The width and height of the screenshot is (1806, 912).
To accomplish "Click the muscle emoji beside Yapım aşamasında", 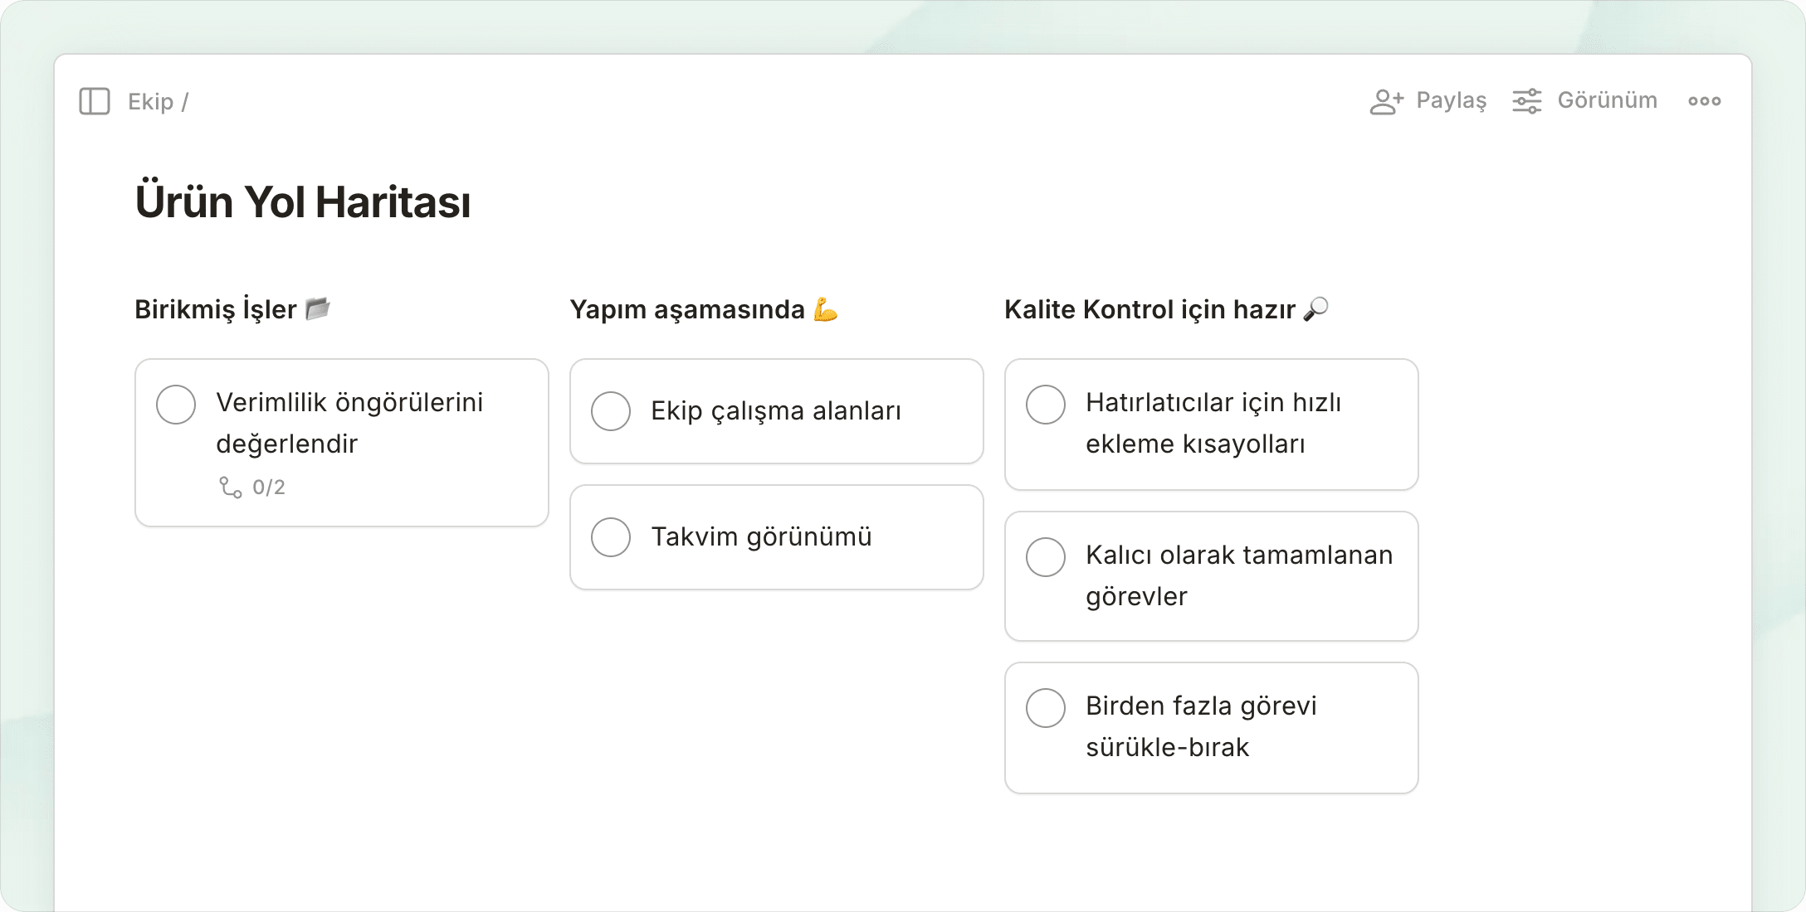I will tap(826, 308).
